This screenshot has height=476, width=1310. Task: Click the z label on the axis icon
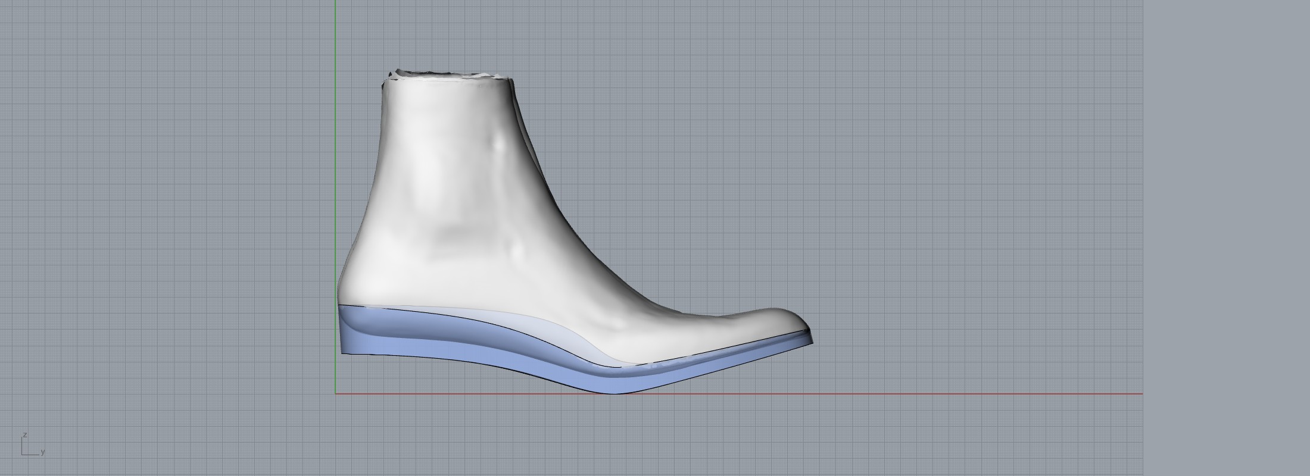[24, 436]
